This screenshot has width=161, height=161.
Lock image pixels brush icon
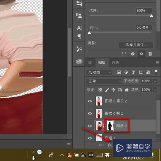click(x=107, y=90)
